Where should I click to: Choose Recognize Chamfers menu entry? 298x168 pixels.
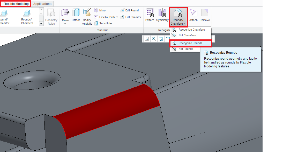click(191, 30)
